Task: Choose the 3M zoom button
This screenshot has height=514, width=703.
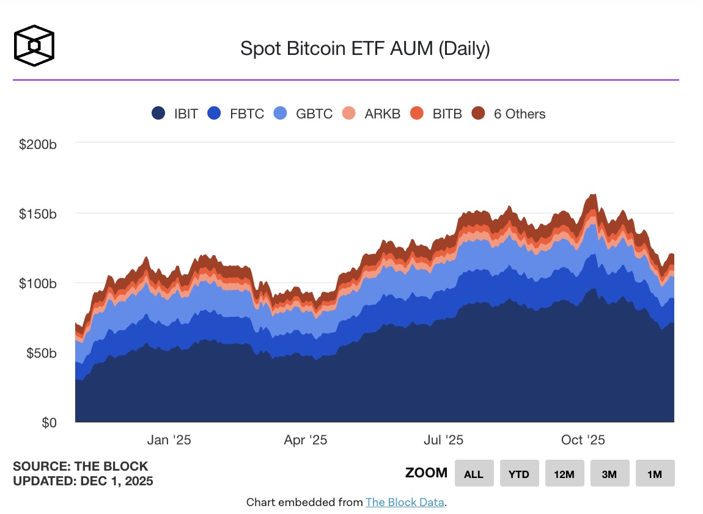Action: click(609, 474)
